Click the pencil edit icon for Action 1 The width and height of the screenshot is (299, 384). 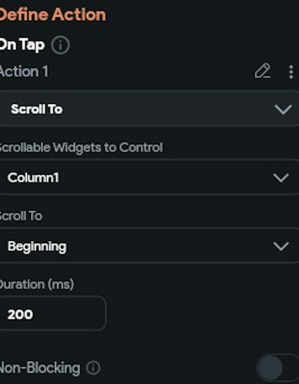(x=263, y=71)
